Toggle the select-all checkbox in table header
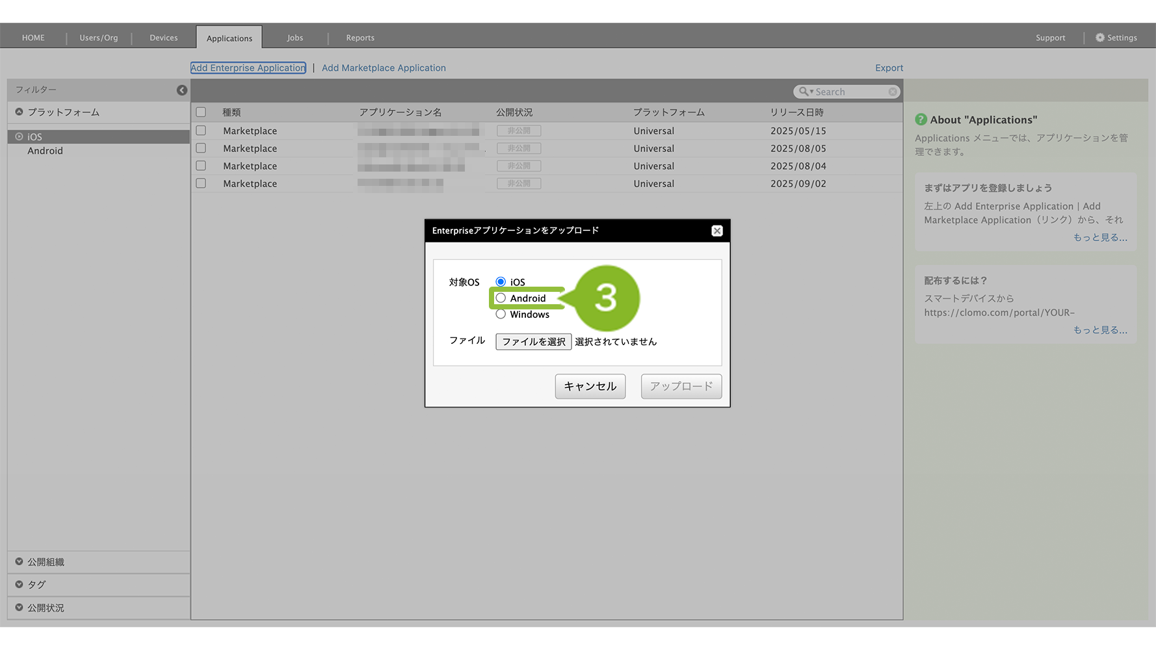The width and height of the screenshot is (1156, 650). [201, 112]
